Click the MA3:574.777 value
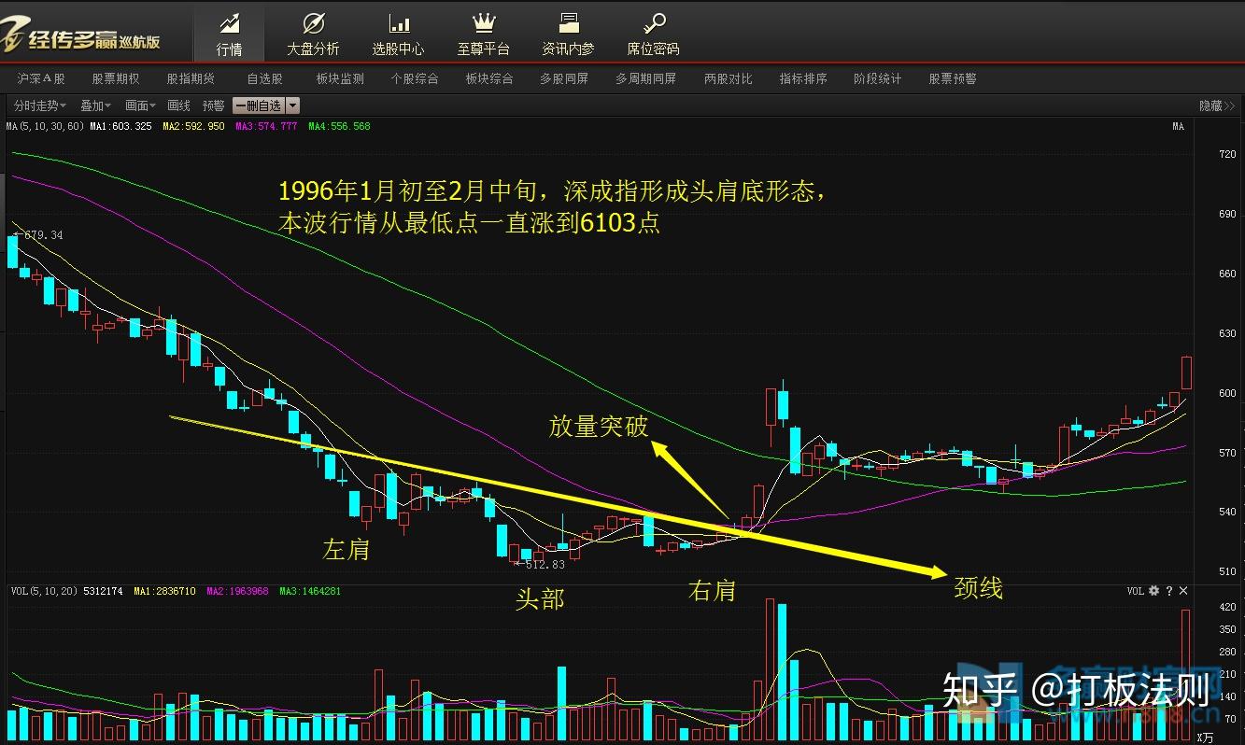 266,126
